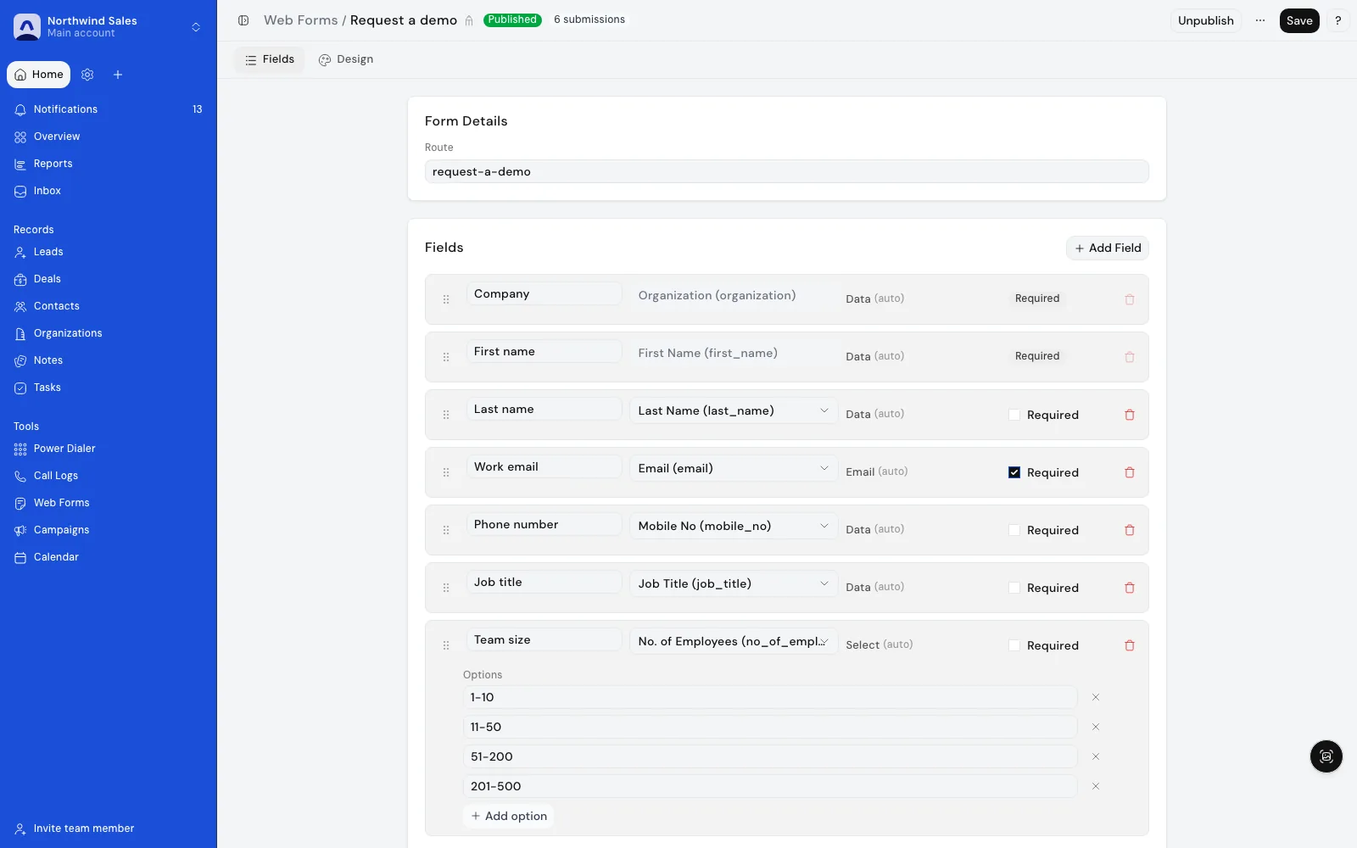The image size is (1357, 848).
Task: Click the help question mark icon
Action: click(1337, 20)
